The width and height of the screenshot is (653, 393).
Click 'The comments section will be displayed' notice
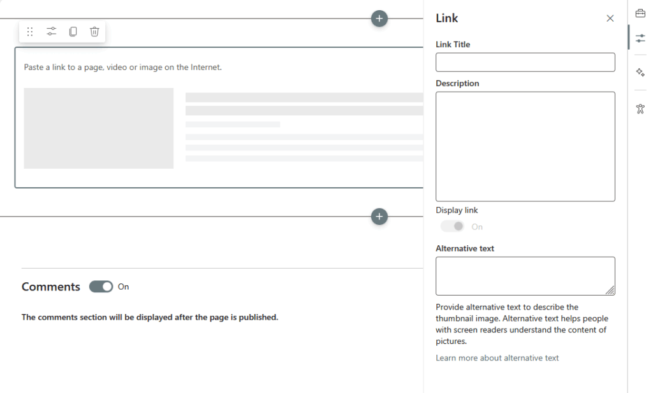pos(150,317)
